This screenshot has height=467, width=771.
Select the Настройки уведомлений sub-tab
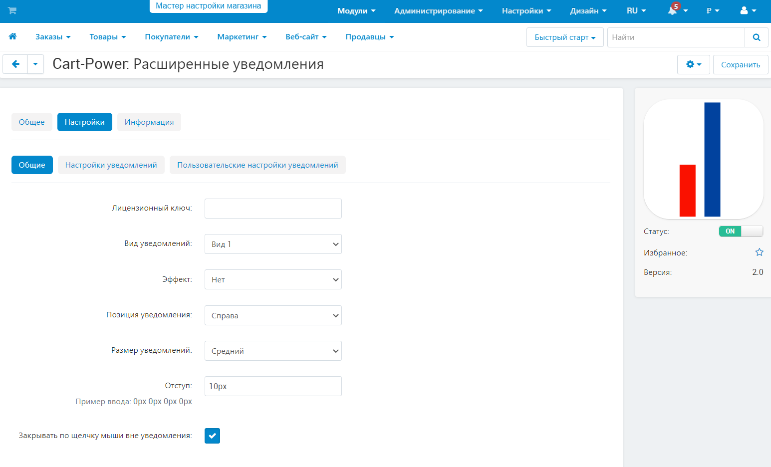[111, 165]
